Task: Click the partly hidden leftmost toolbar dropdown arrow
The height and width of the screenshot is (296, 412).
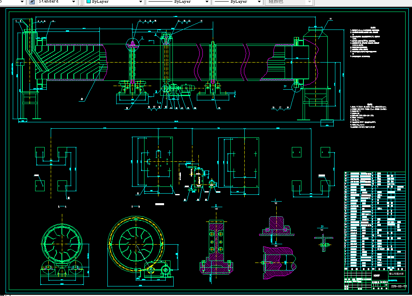Action: (x=22, y=2)
